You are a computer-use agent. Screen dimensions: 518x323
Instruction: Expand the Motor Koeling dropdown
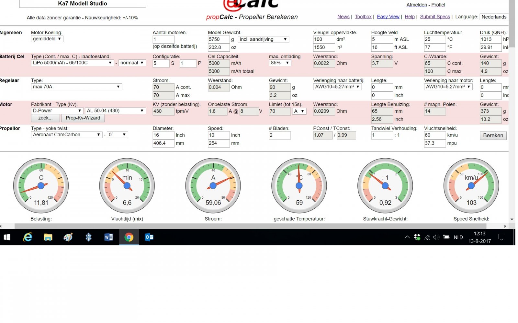tap(47, 39)
